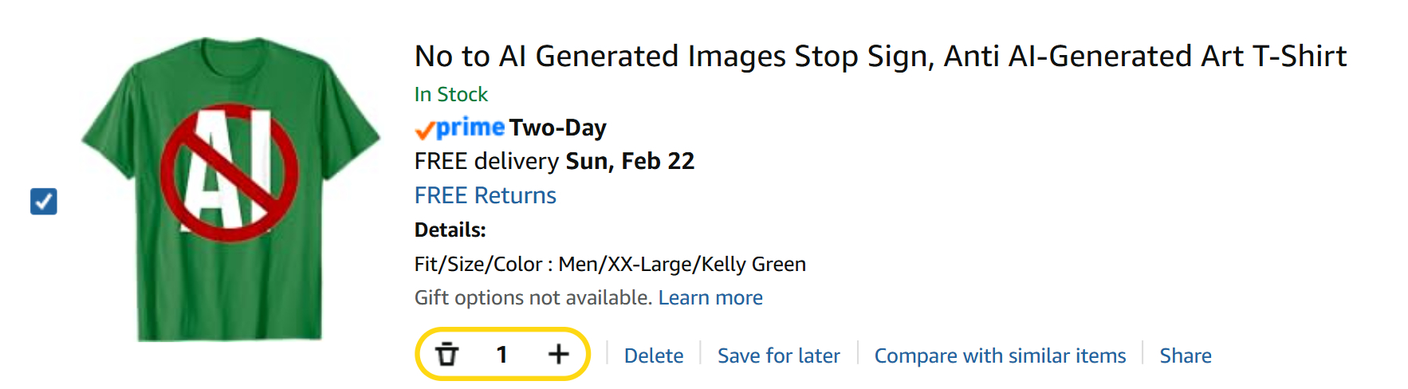Image resolution: width=1408 pixels, height=389 pixels.
Task: Open Compare with similar items
Action: click(1000, 356)
